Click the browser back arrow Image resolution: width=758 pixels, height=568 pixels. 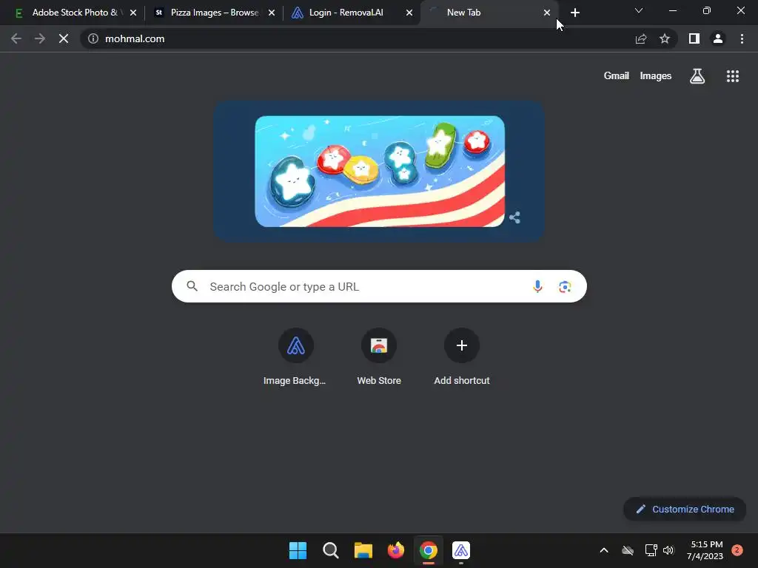pos(16,38)
